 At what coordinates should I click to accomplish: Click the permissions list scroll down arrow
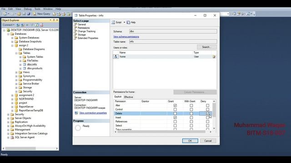[214, 128]
